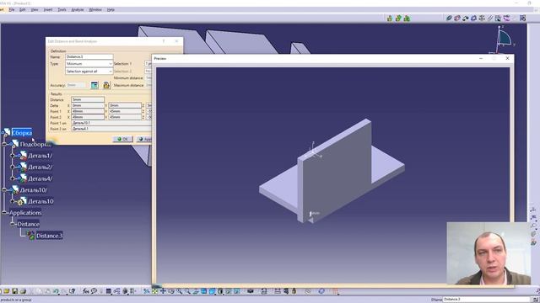Click the Fly mode icon in bottom toolbar
The image size is (540, 303).
pyautogui.click(x=146, y=291)
